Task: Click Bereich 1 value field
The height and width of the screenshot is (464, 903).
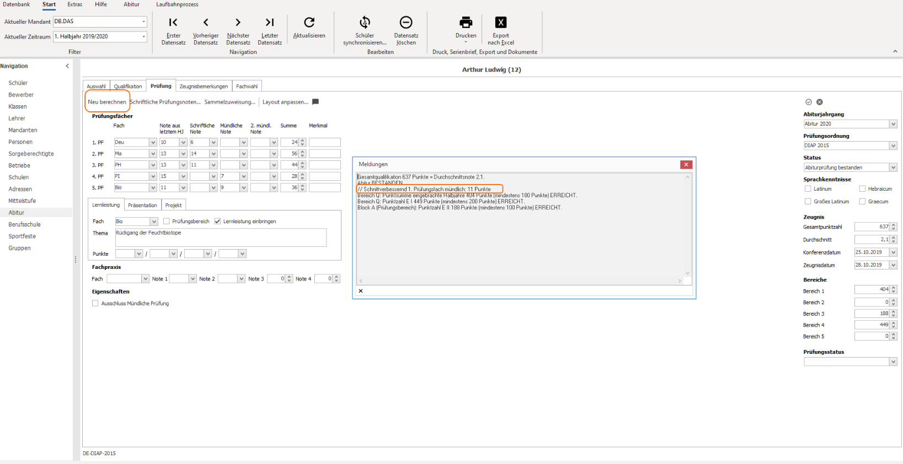Action: point(872,289)
